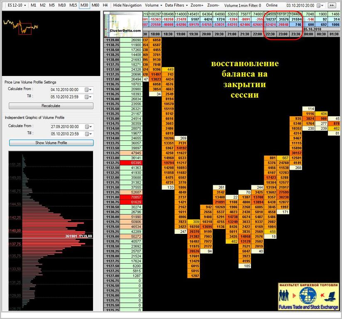
Task: Open Calculate From 27.09.2010 calendar picker
Action: coord(89,127)
